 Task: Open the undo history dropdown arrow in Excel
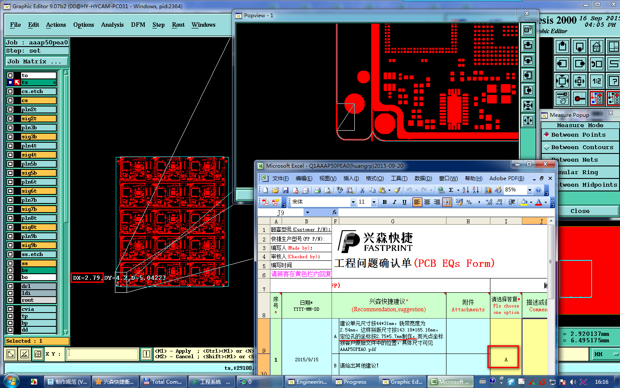pyautogui.click(x=416, y=190)
